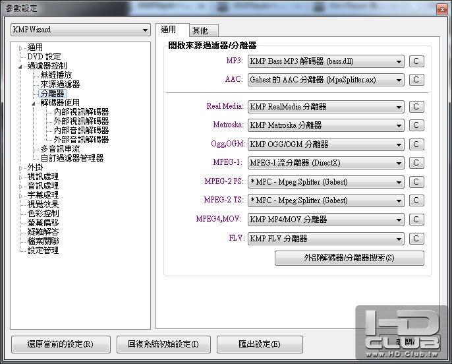Open the MPEG-2 TS splitter dropdown
Viewport: 452px width, 364px height.
(x=325, y=200)
